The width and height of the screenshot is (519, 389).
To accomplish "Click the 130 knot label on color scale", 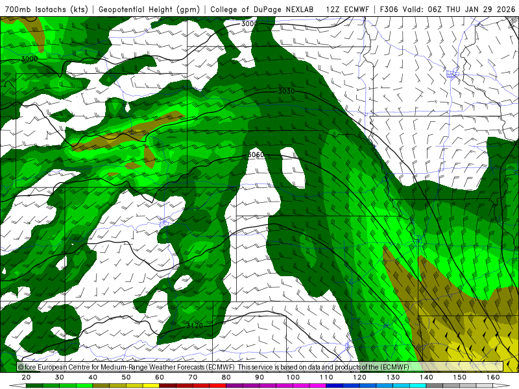I will point(393,377).
